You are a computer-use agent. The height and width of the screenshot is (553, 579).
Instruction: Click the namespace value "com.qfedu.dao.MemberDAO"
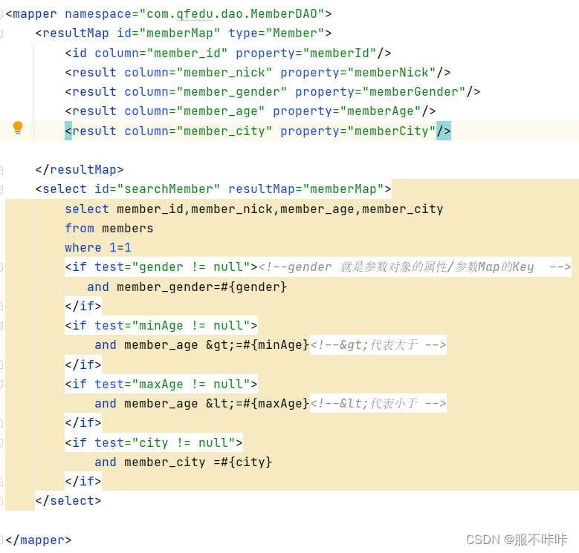[x=232, y=14]
